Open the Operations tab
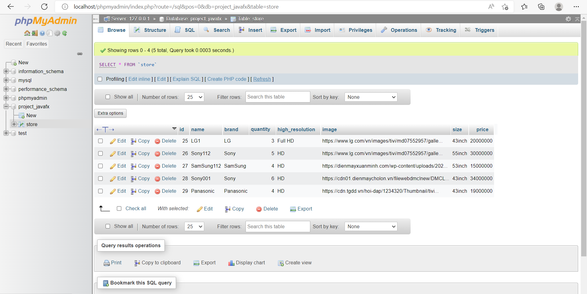 399,30
